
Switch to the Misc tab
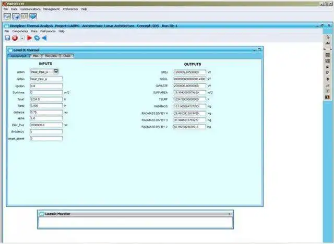(36, 56)
